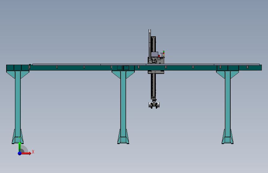The width and height of the screenshot is (268, 173).
Task: Select the base foot of the middle column
Action: 123,137
